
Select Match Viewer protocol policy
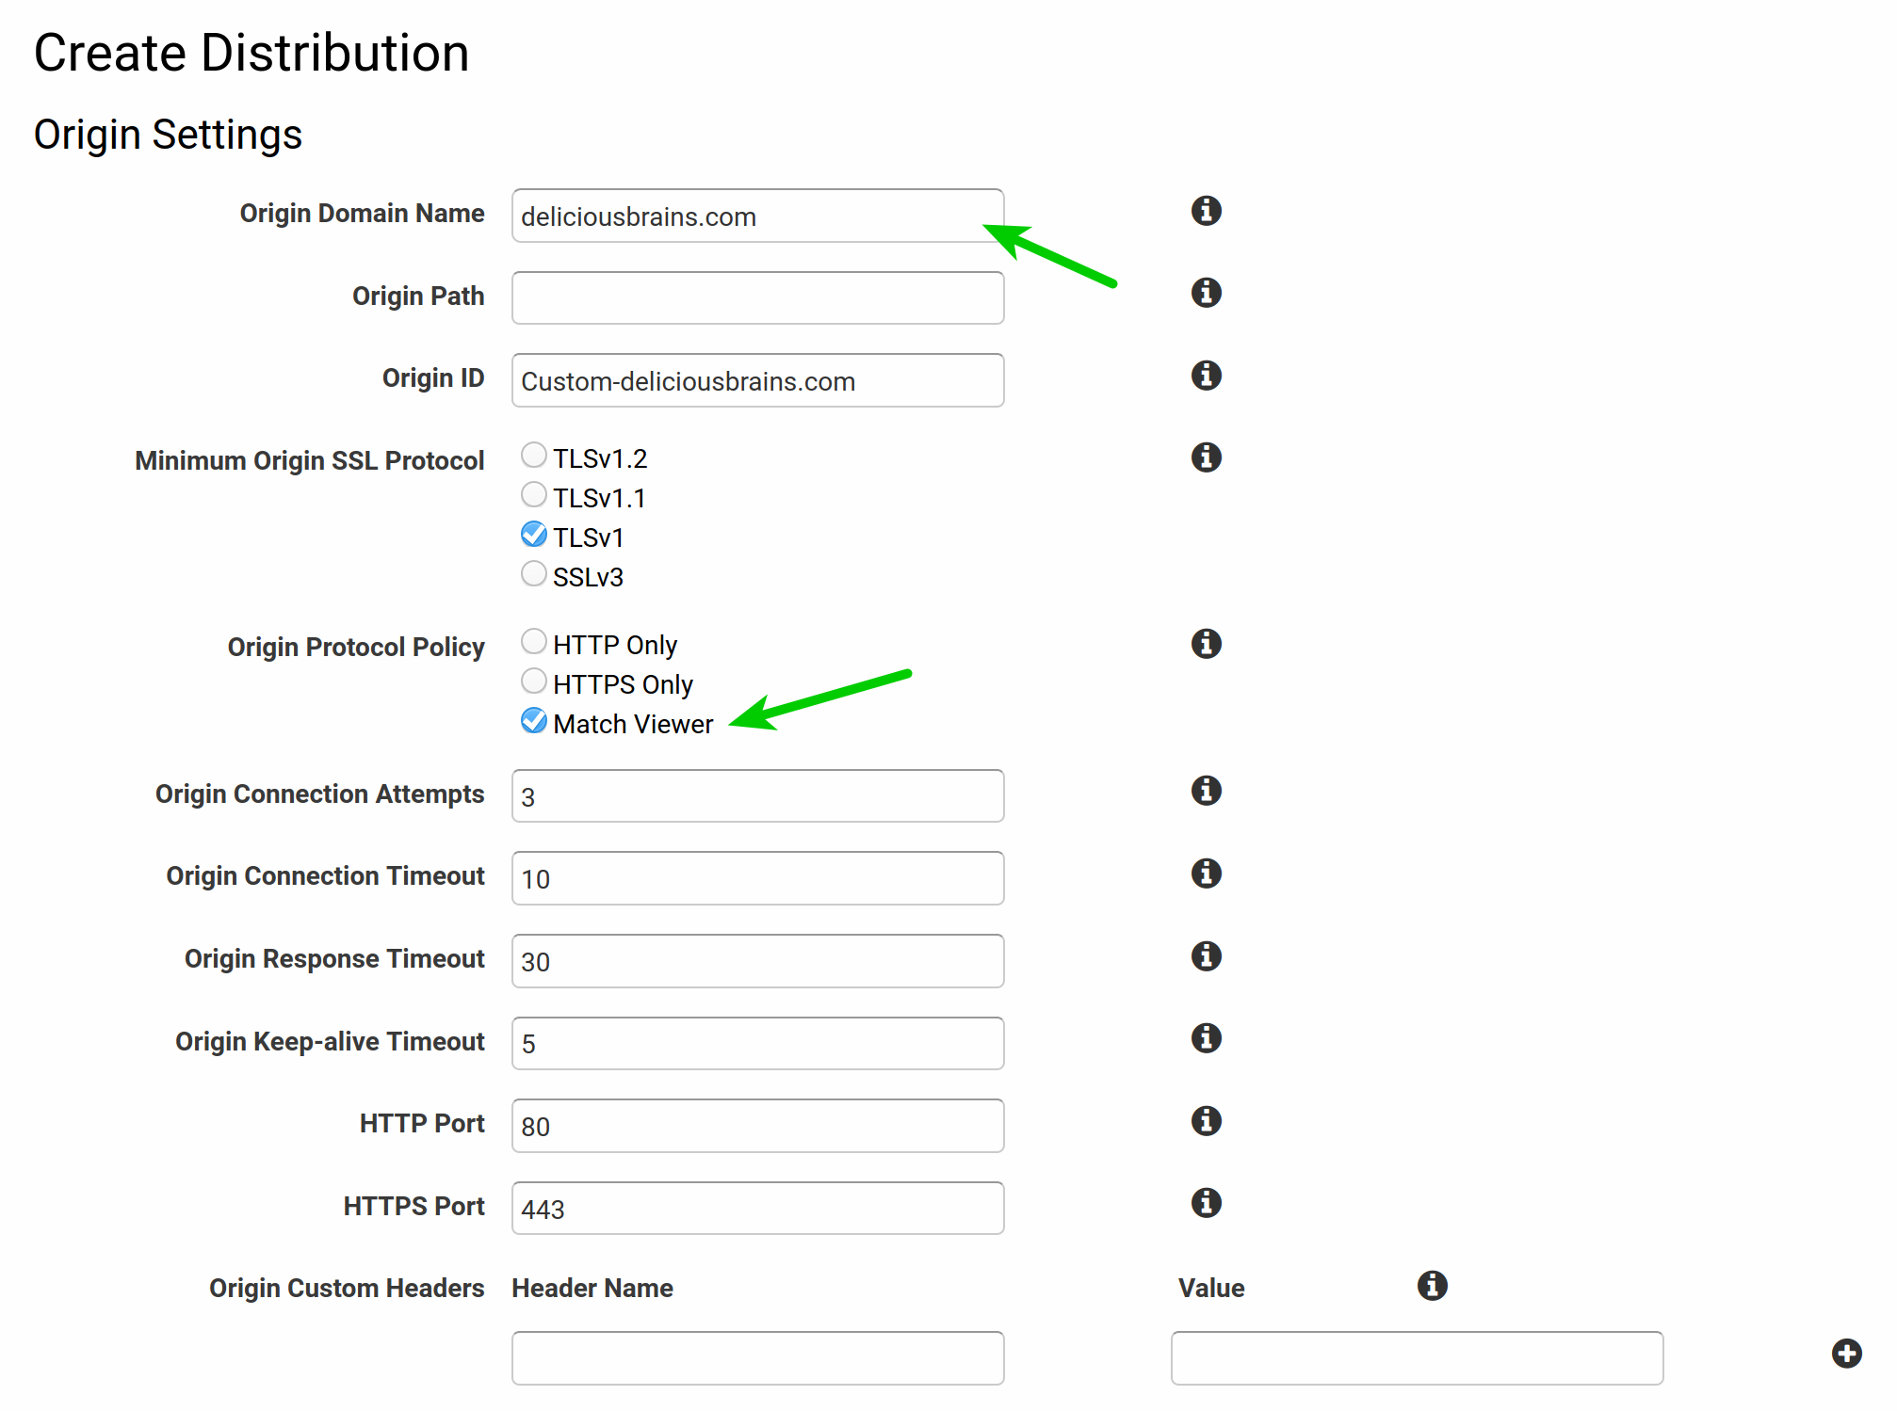pyautogui.click(x=533, y=721)
